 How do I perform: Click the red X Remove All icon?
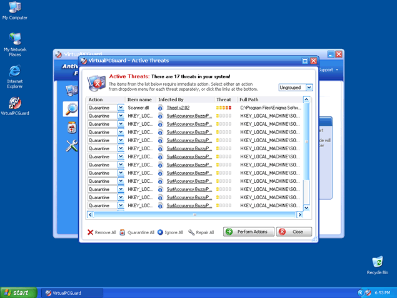click(91, 232)
